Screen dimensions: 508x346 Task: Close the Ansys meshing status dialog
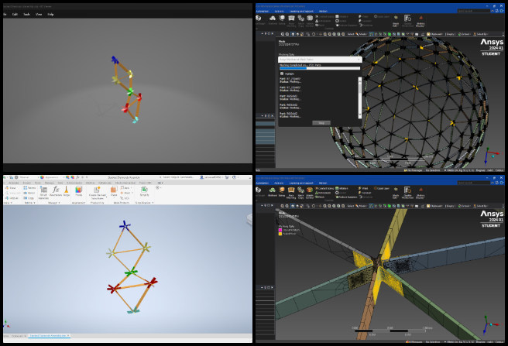[359, 60]
